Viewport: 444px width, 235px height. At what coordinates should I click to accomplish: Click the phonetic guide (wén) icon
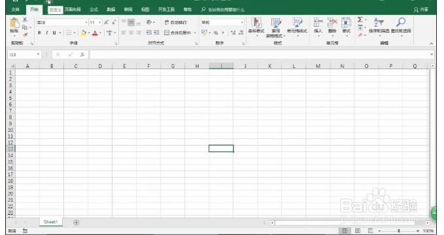[109, 33]
